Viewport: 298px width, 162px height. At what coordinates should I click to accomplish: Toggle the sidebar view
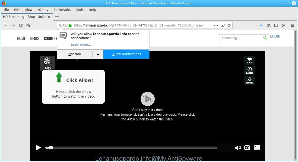click(x=276, y=25)
